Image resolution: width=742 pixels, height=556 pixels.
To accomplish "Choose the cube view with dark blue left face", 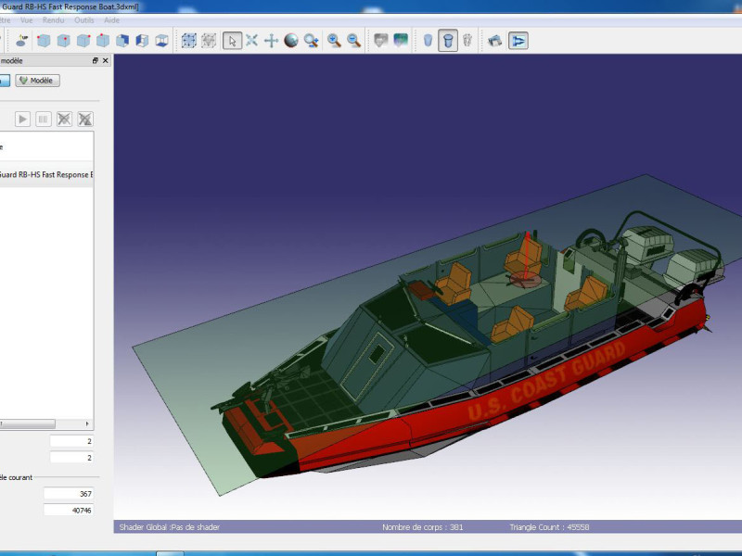I will click(142, 41).
